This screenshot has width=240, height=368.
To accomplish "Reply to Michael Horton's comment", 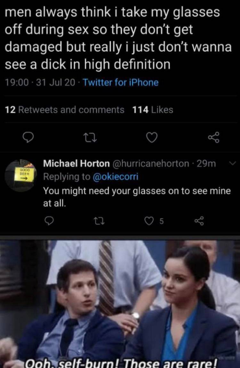I will (49, 221).
